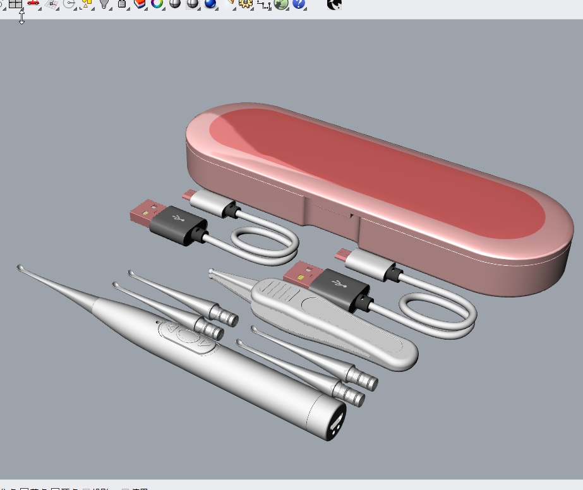
Task: Click the black Rhino logo icon
Action: [x=334, y=4]
